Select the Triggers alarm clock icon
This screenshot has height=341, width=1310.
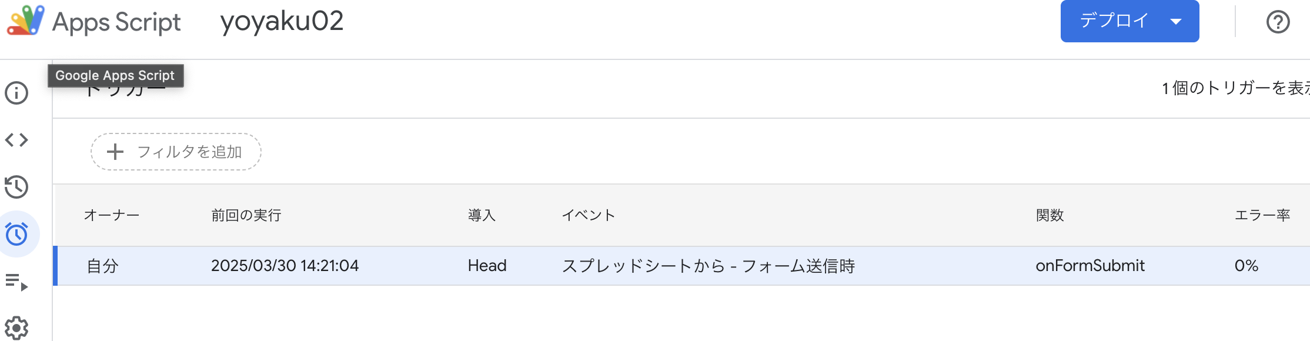click(16, 234)
